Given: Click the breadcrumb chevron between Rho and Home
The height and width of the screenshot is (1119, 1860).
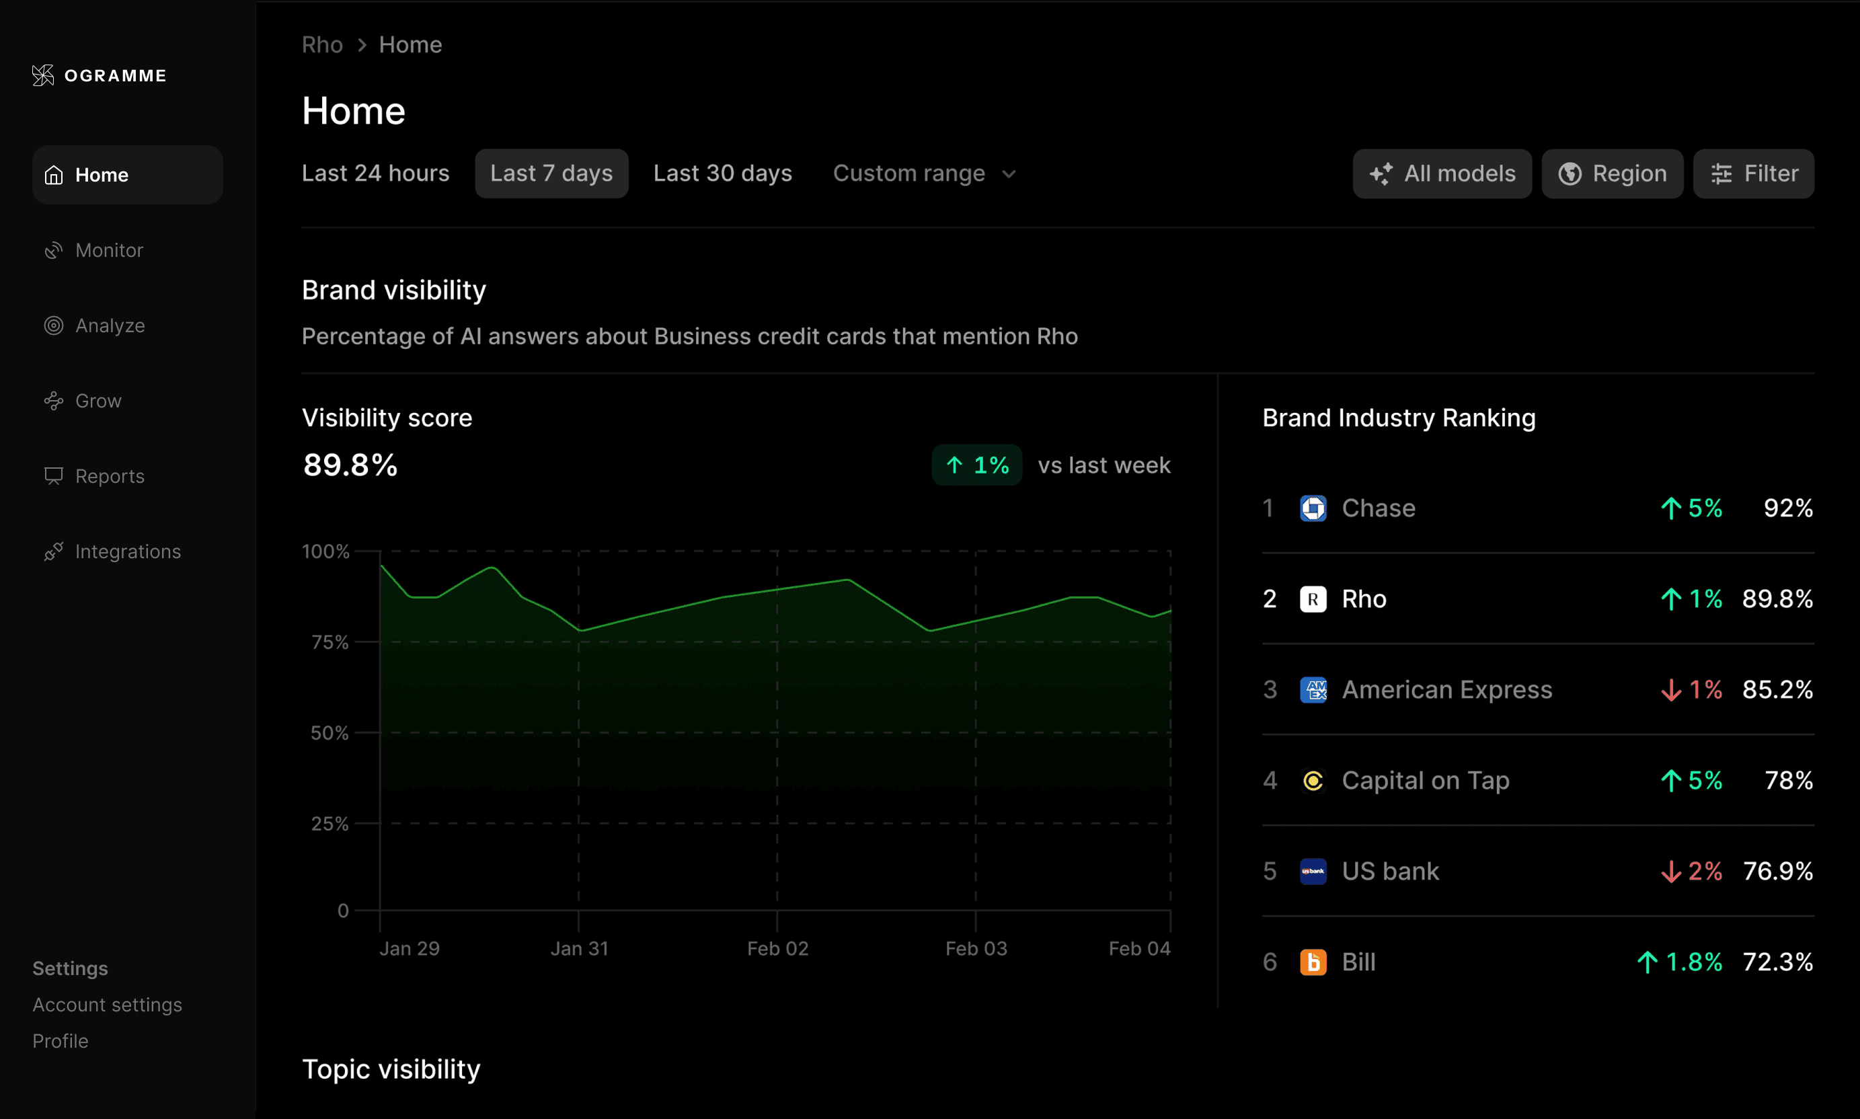Looking at the screenshot, I should coord(362,45).
